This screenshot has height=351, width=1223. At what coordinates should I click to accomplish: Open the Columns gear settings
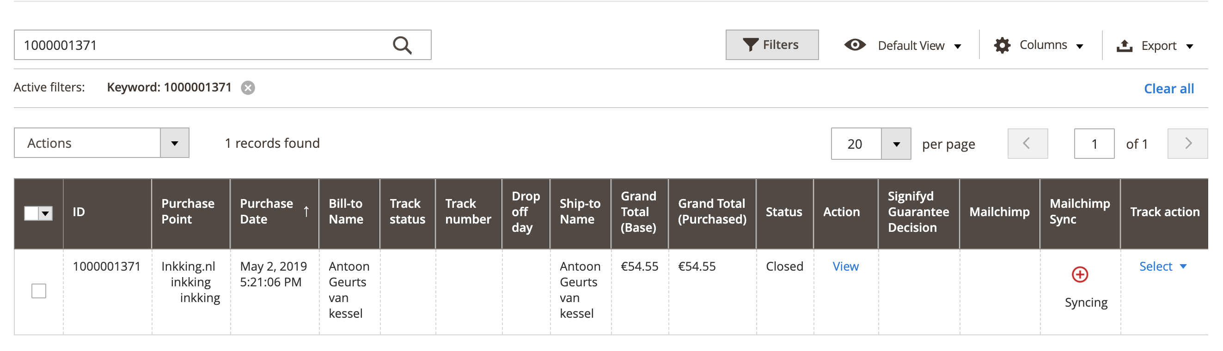pos(1002,46)
